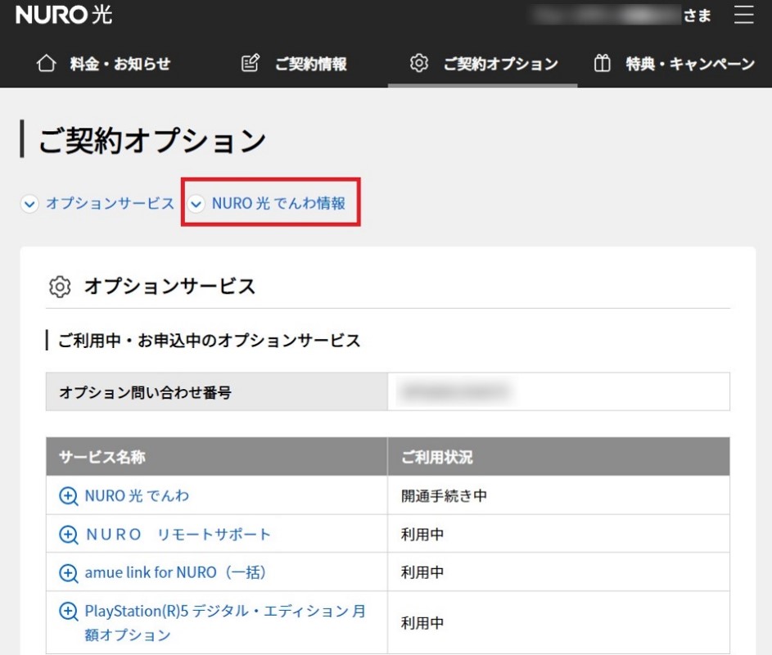Jump to NURO 光 でんわ情報 link
Screen dimensions: 772x655
(x=278, y=203)
